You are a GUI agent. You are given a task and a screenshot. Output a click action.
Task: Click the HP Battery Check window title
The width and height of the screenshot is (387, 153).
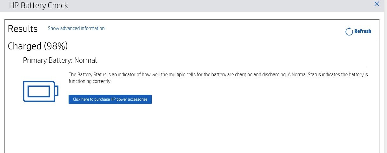point(38,5)
